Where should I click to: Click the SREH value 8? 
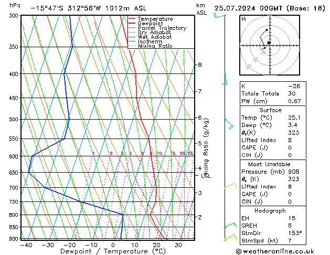[x=290, y=226]
